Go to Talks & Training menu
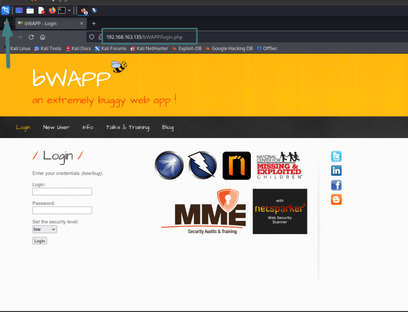Screen dimensions: 408x312 pyautogui.click(x=128, y=127)
